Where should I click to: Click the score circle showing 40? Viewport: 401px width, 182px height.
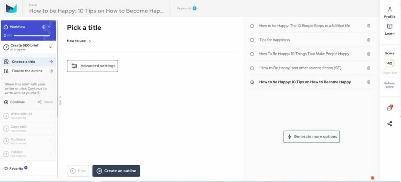coord(390,63)
